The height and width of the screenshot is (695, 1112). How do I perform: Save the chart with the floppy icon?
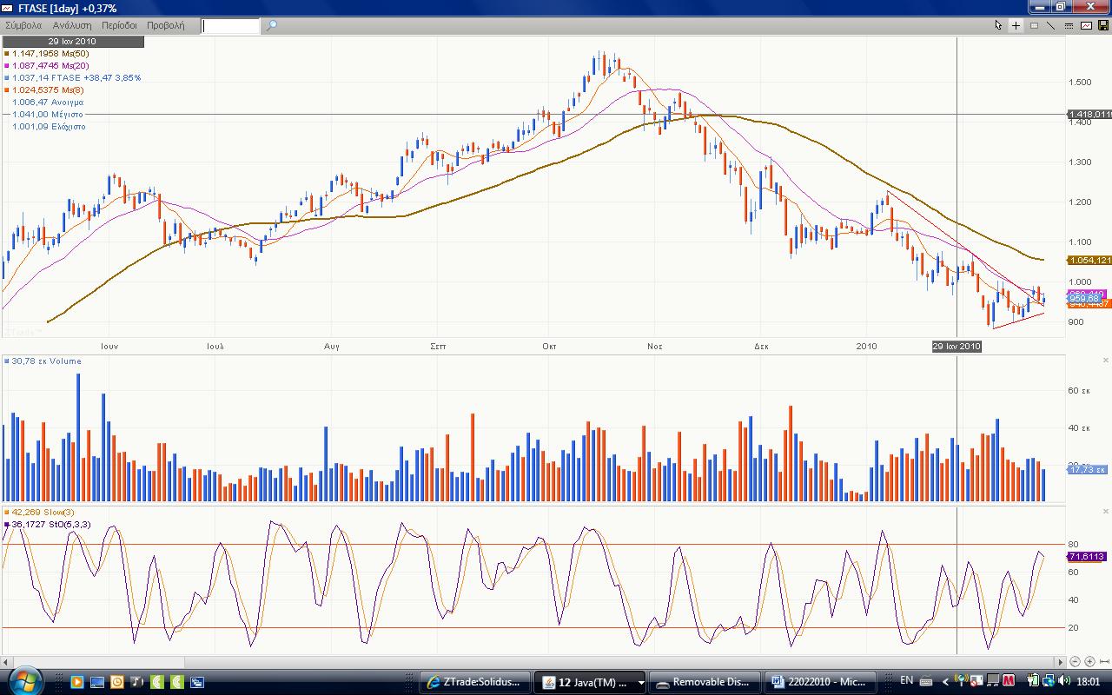(x=1103, y=25)
